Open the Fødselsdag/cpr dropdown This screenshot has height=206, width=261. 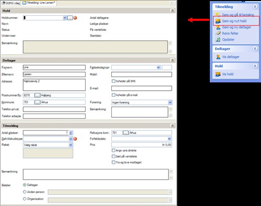tap(158, 67)
